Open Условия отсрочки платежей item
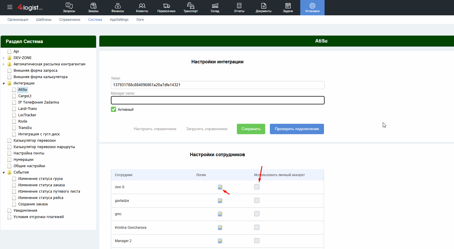 (x=39, y=217)
